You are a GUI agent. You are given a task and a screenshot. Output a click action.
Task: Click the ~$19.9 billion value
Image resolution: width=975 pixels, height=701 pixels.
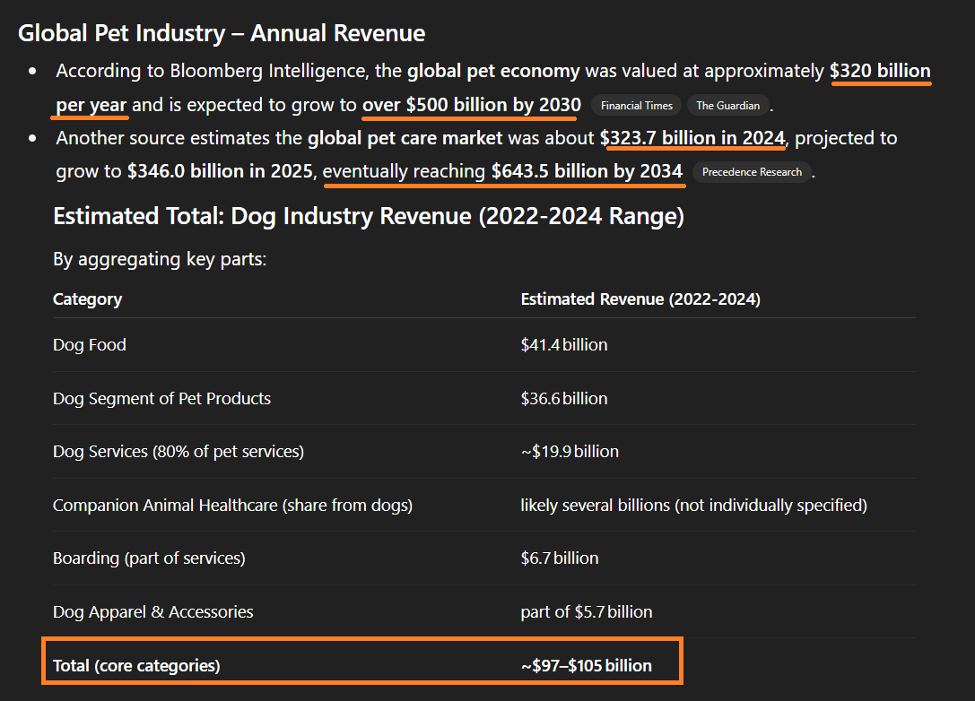[x=569, y=452]
